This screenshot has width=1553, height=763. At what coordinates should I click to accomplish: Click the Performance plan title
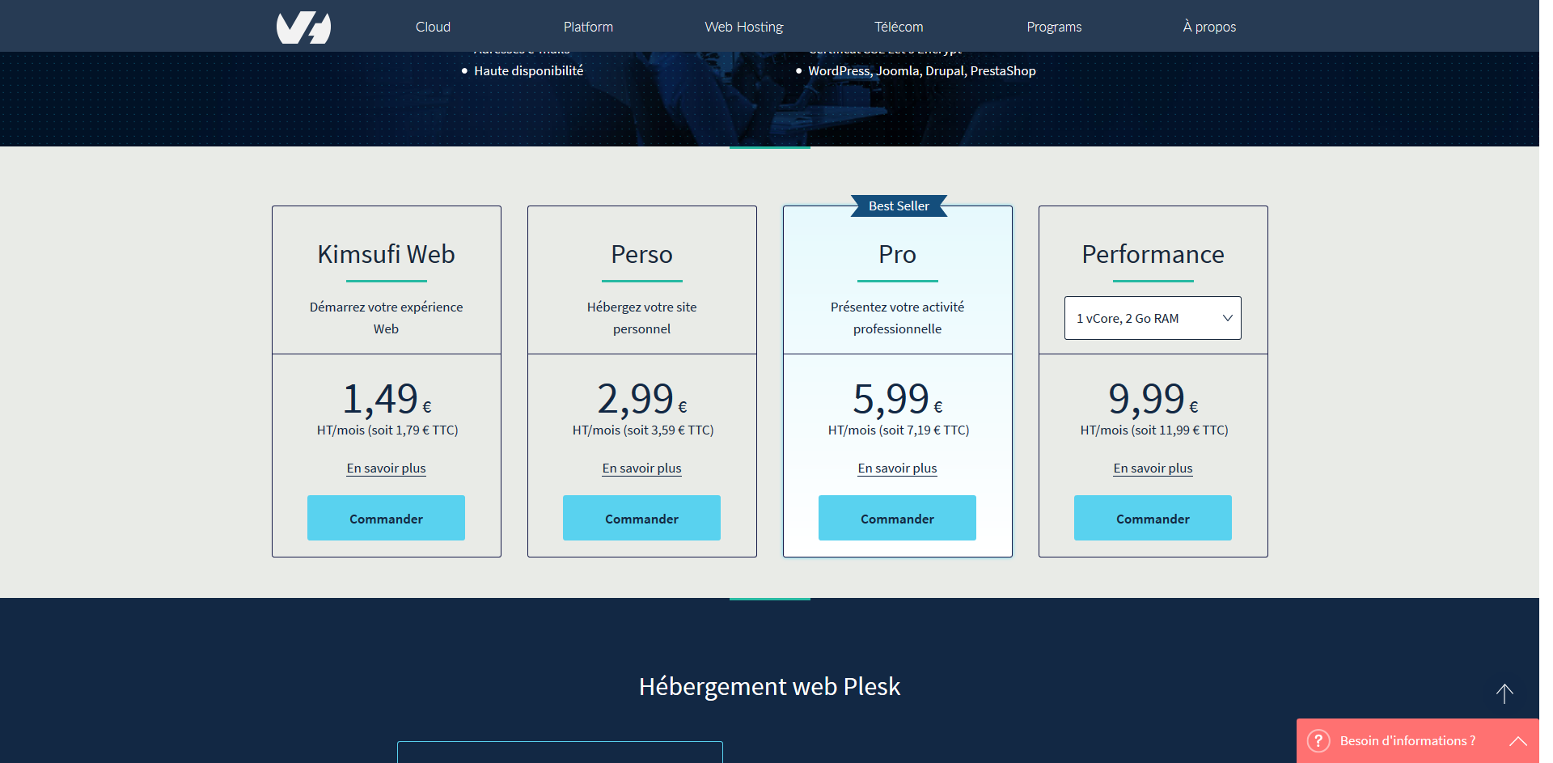pos(1153,254)
